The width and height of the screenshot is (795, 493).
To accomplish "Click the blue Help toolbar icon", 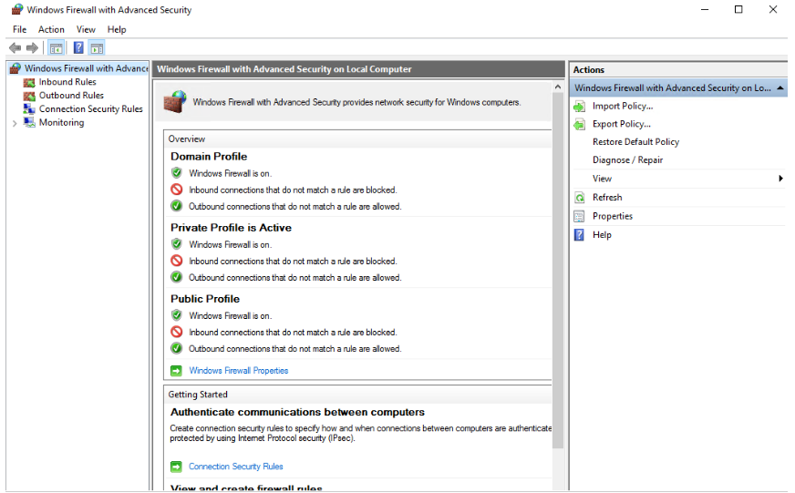I will pyautogui.click(x=79, y=48).
